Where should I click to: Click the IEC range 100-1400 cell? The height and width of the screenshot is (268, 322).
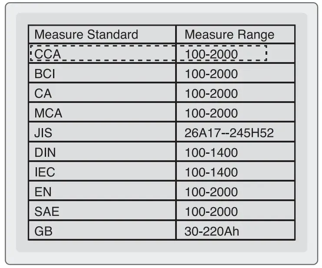tap(212, 172)
